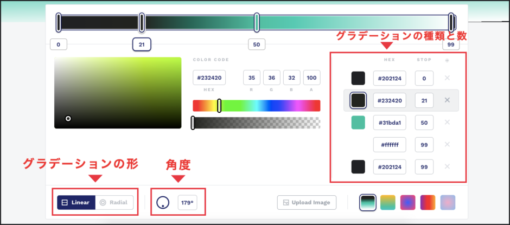Select gradient bar handle at position 21
The image size is (510, 225).
coord(142,22)
